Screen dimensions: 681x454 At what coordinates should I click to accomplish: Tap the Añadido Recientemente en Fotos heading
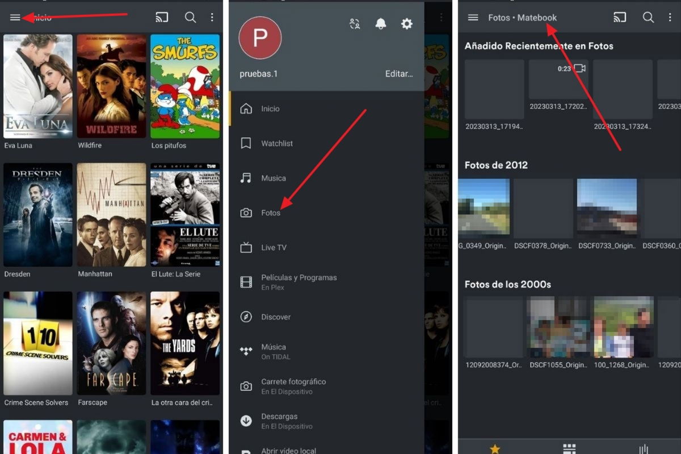click(x=539, y=46)
